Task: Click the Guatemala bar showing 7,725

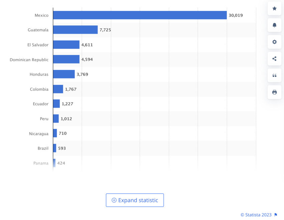Action: [x=76, y=30]
